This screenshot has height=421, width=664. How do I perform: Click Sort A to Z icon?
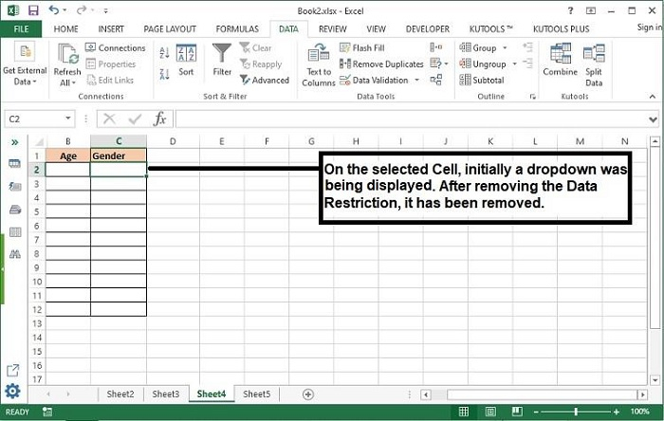164,53
